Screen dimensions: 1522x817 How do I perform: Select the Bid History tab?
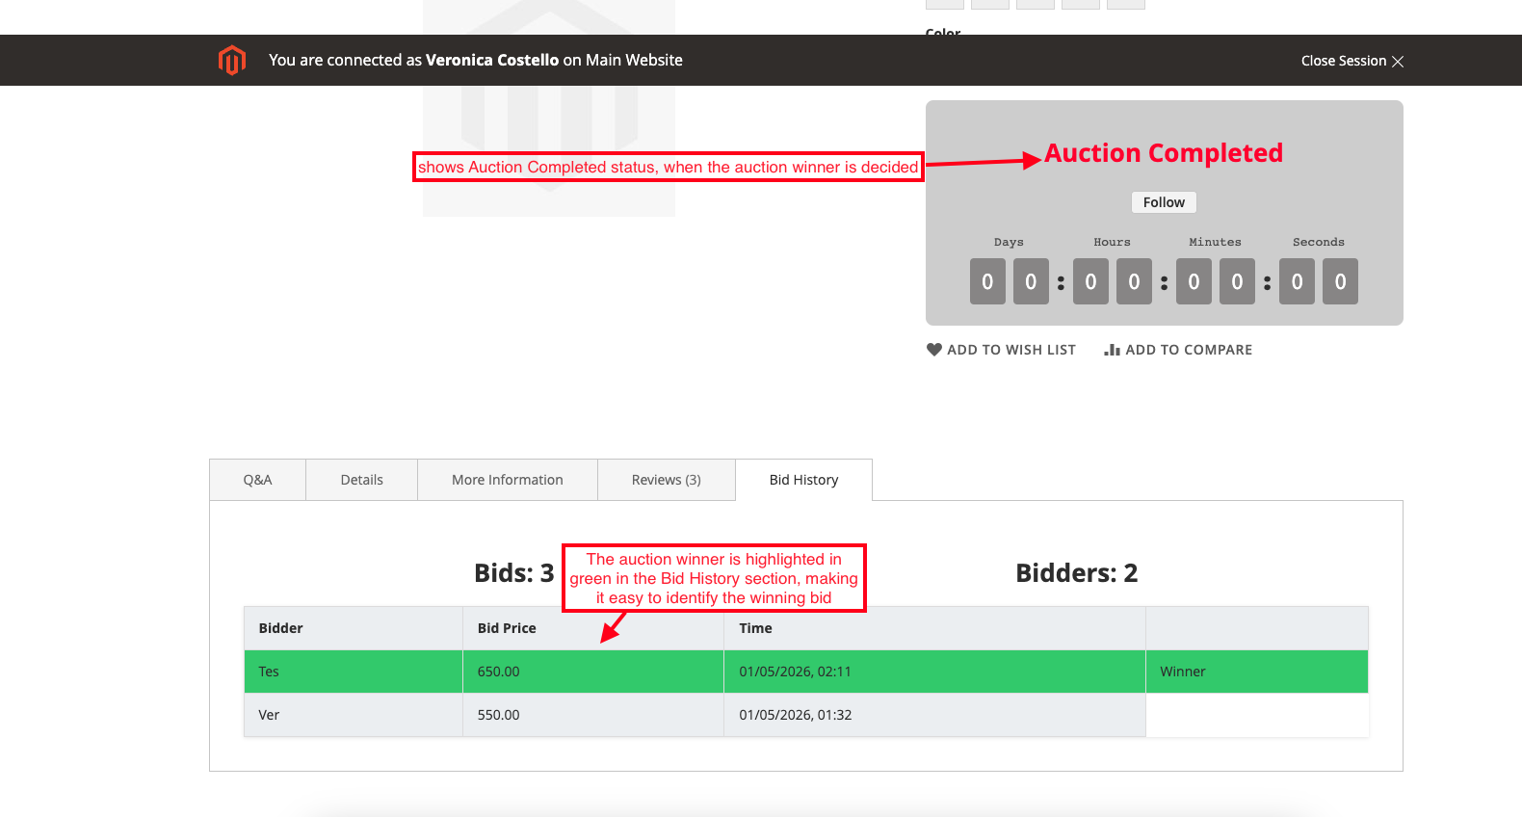click(x=803, y=480)
